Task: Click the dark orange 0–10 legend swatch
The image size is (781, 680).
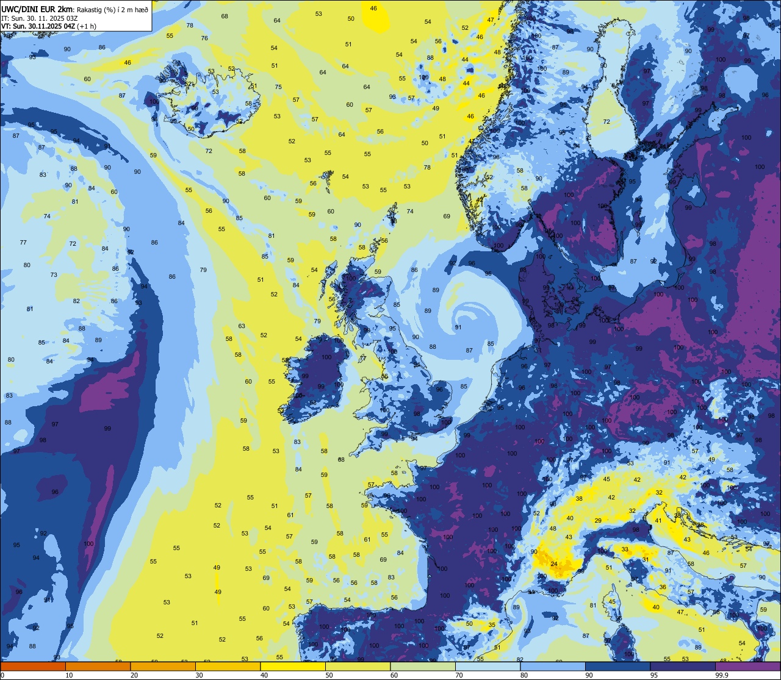Action: tap(33, 666)
